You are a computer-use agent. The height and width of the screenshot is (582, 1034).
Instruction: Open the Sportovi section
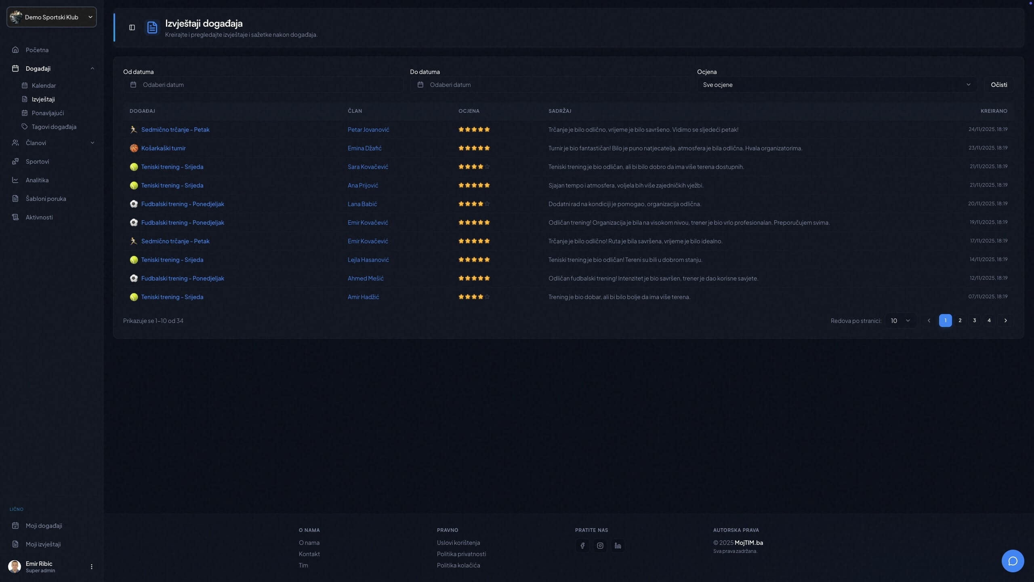pos(37,162)
